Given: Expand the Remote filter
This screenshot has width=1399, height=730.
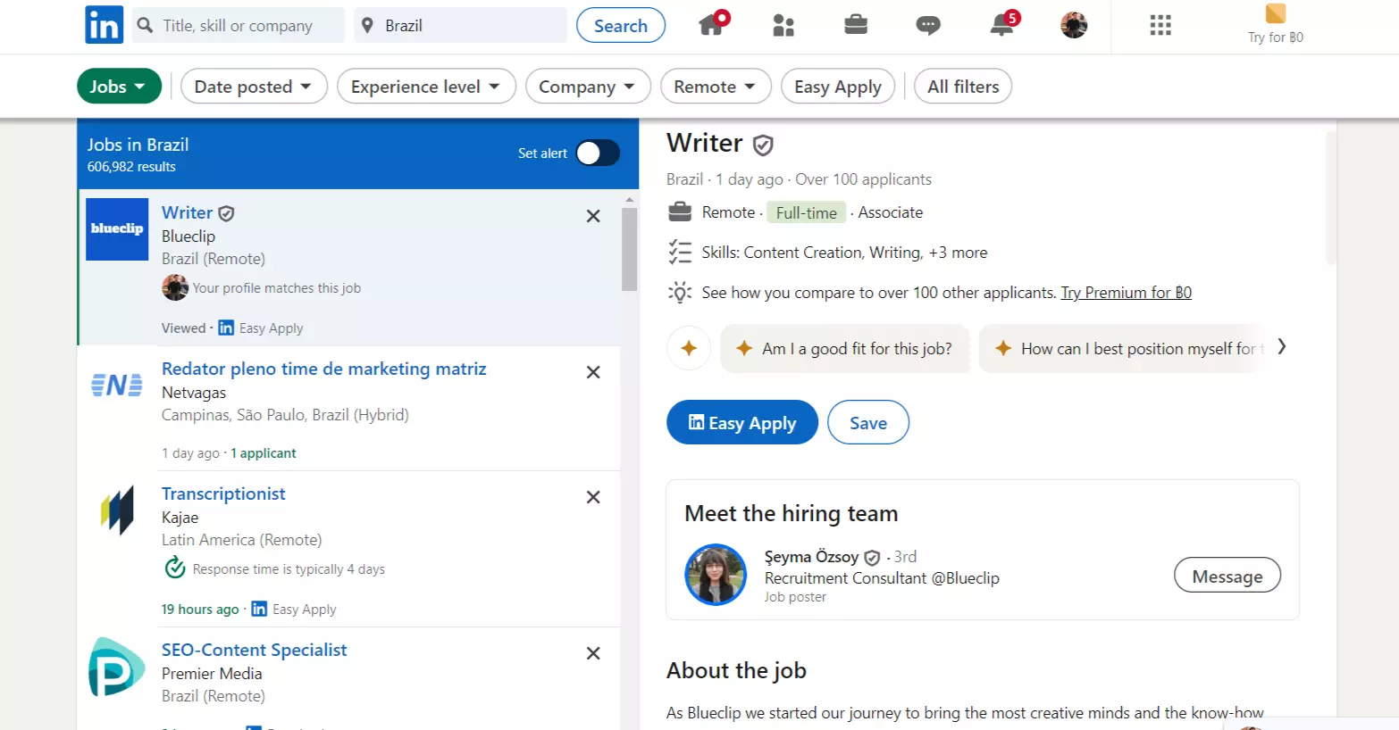Looking at the screenshot, I should [716, 87].
